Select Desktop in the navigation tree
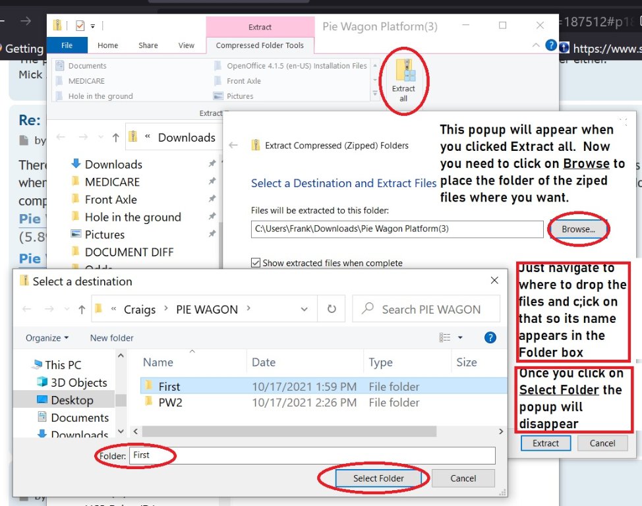 click(72, 400)
